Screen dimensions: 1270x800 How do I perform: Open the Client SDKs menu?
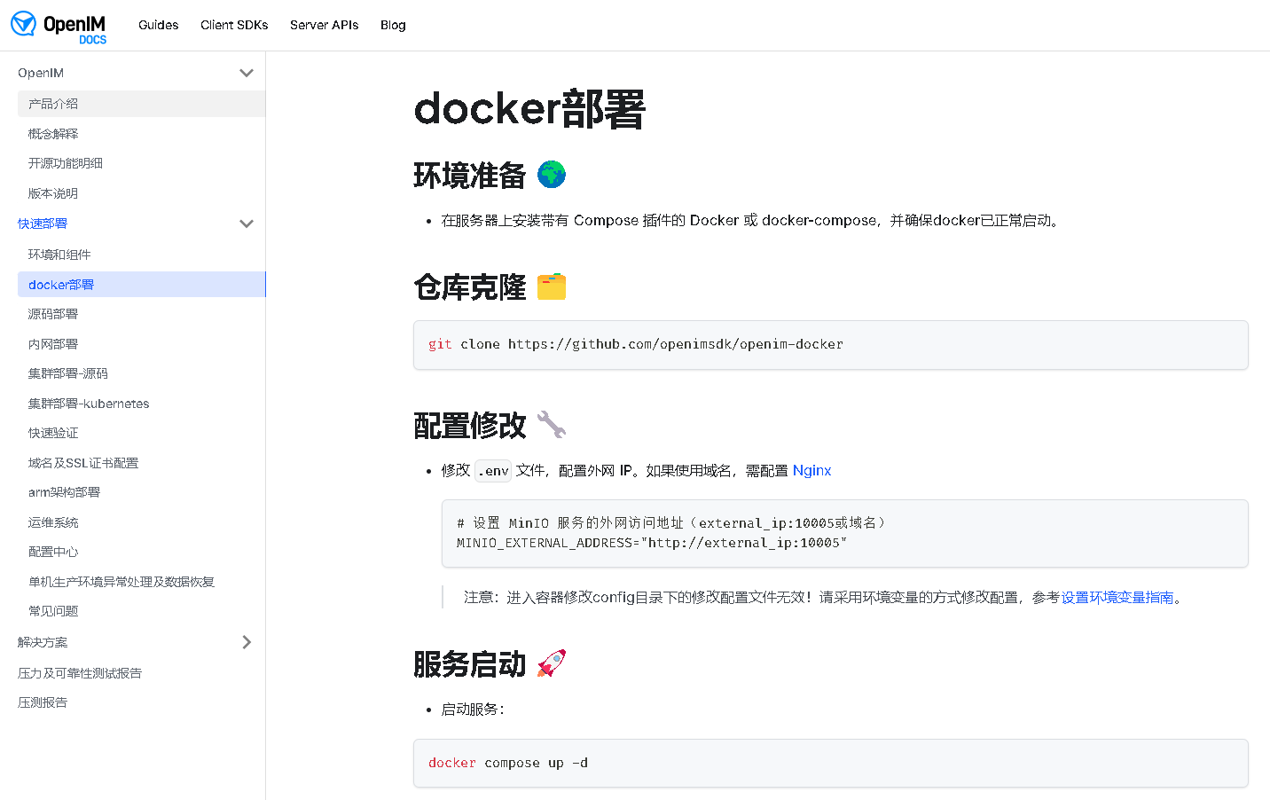pyautogui.click(x=234, y=25)
